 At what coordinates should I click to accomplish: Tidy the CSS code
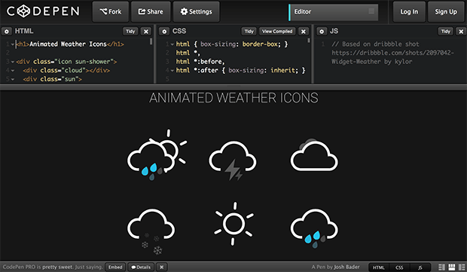point(249,31)
